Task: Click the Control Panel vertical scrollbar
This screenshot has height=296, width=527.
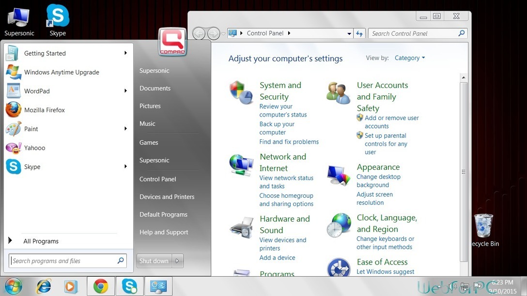Action: tap(464, 171)
